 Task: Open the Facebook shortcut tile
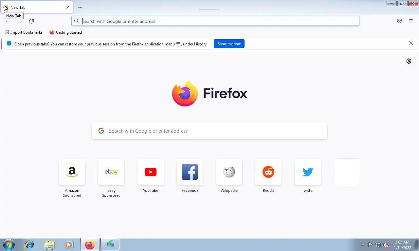190,172
